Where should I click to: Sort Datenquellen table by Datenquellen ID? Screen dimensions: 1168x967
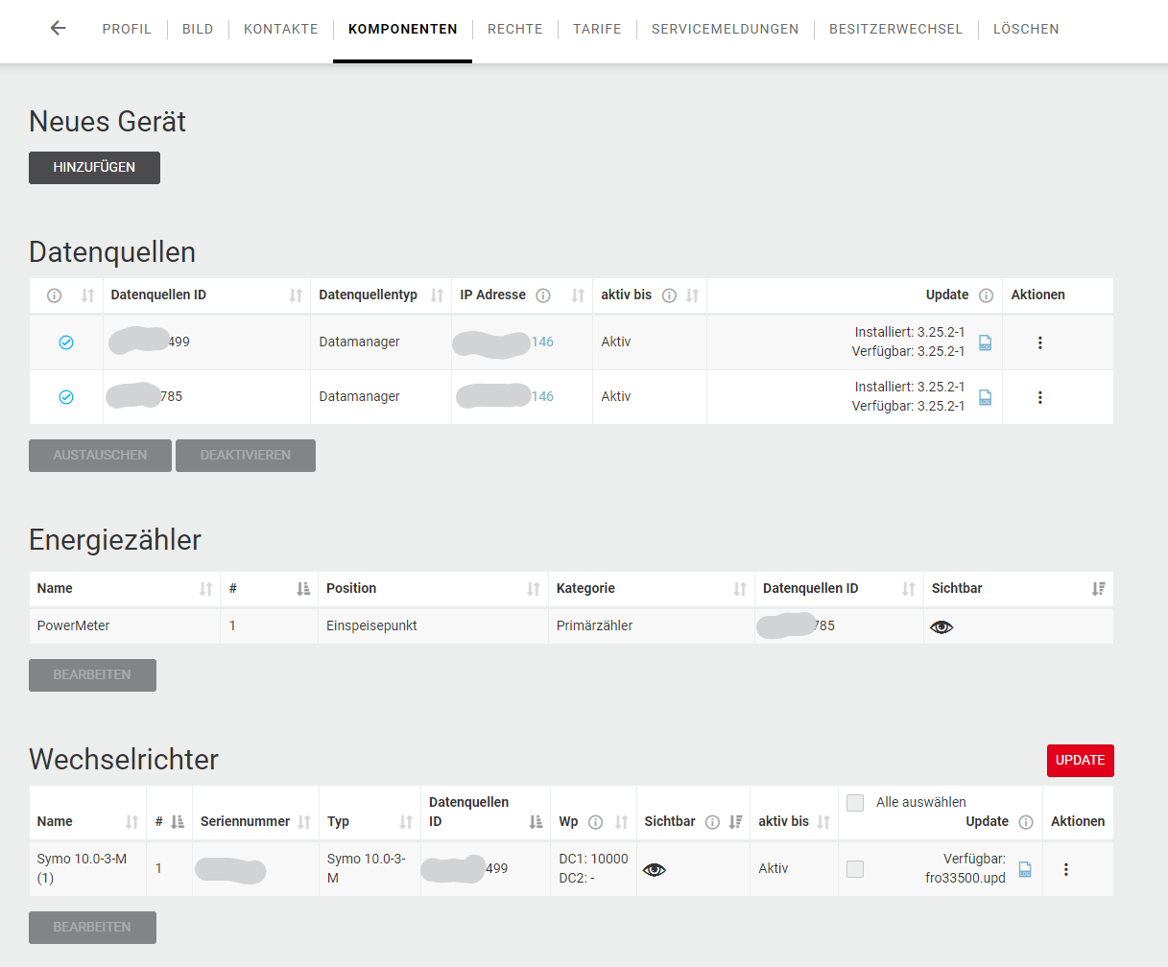296,295
